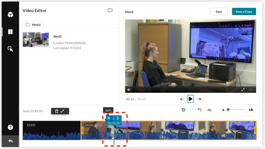Click the exit back arrow in sidebar
The image size is (265, 149).
10,141
